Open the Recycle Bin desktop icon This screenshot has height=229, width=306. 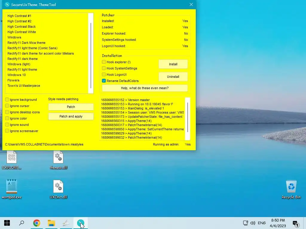(x=291, y=189)
